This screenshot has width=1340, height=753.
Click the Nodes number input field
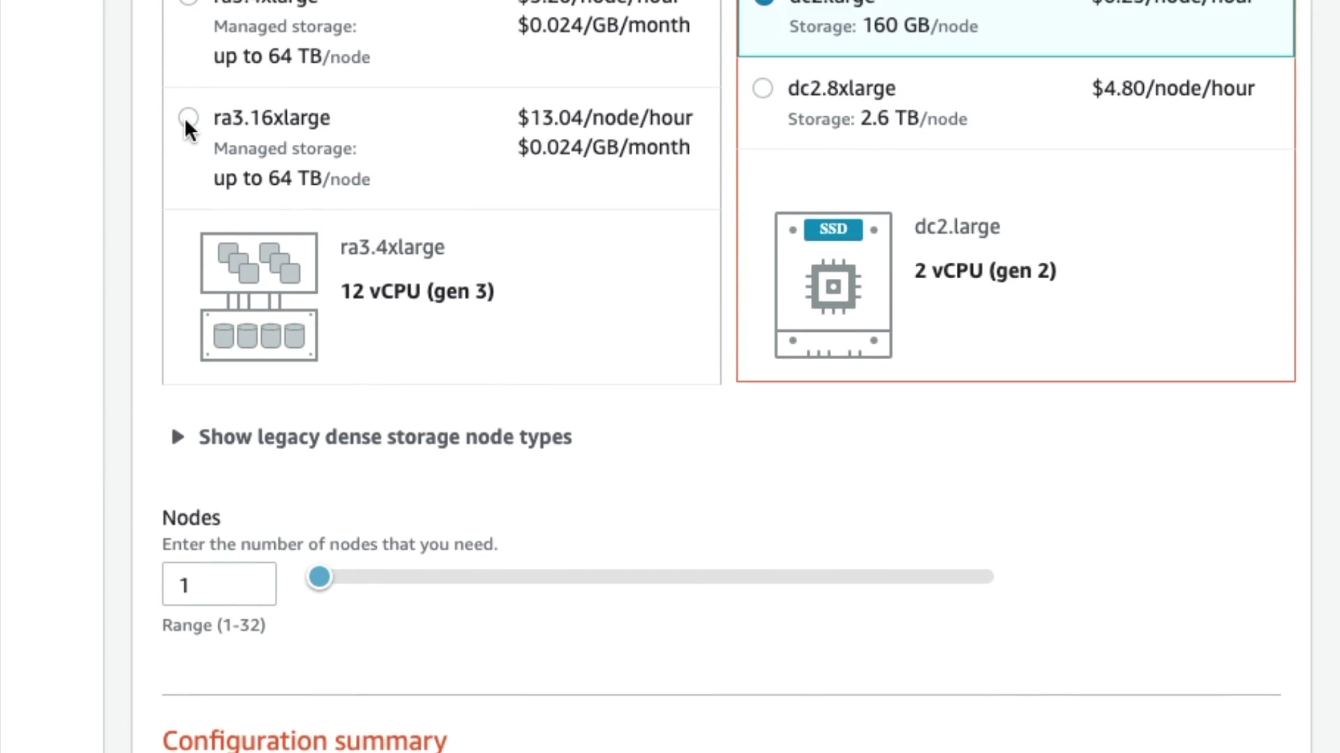pyautogui.click(x=219, y=584)
